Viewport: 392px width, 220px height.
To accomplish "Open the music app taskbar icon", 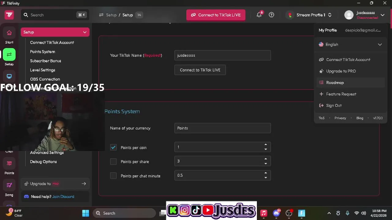I will 264,213.
